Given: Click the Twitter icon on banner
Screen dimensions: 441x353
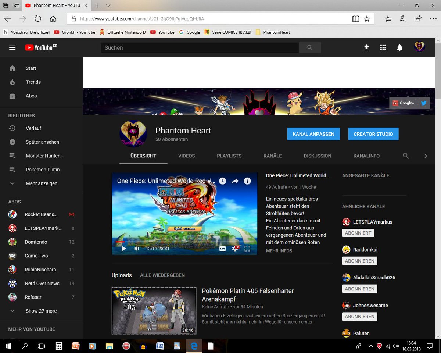Looking at the screenshot, I should (424, 103).
